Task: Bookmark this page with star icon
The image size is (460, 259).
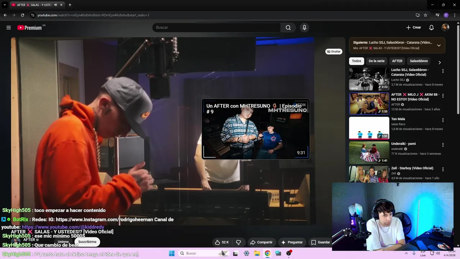Action: click(x=425, y=15)
